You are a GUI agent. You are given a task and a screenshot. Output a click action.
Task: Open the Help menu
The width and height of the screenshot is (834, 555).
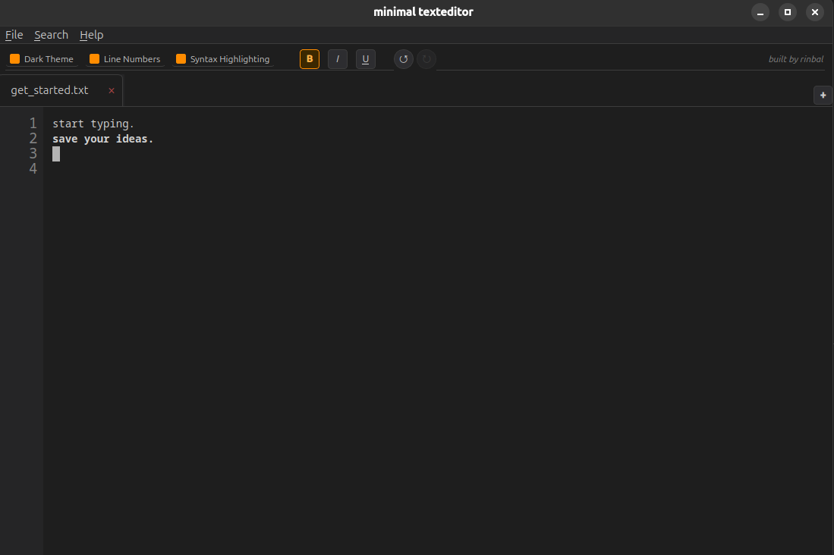pyautogui.click(x=92, y=35)
